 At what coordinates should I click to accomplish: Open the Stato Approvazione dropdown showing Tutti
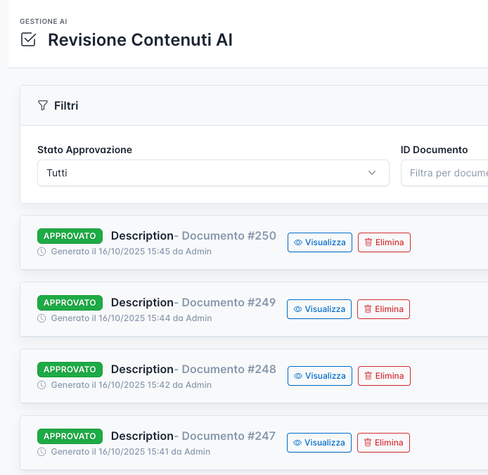(213, 173)
